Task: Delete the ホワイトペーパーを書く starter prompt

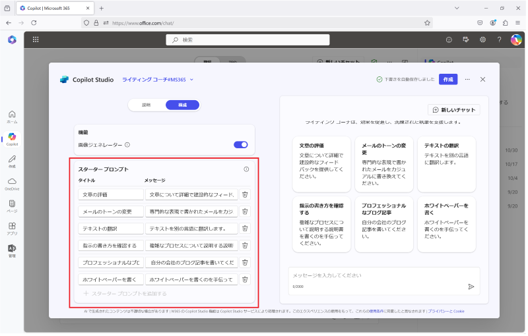Action: [x=245, y=279]
